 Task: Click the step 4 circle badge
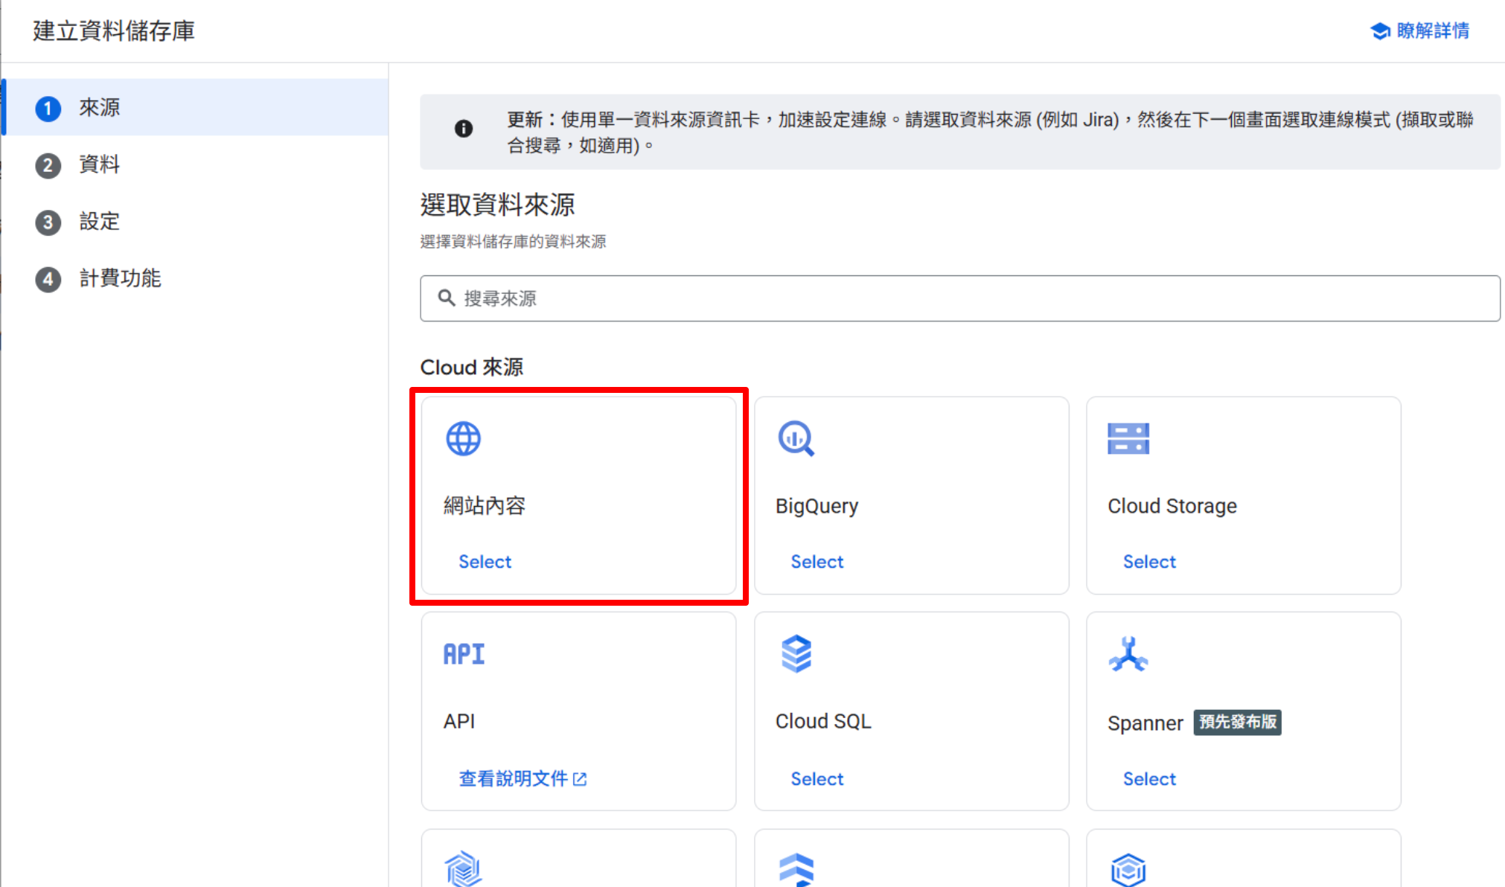[48, 279]
